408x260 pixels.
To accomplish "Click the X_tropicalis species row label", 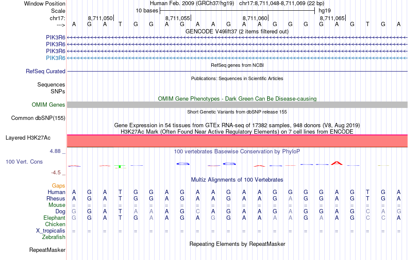I will [51, 231].
